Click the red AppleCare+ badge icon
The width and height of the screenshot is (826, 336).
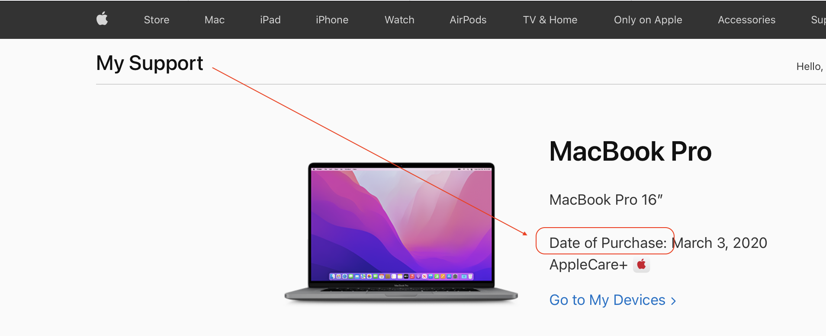(641, 264)
